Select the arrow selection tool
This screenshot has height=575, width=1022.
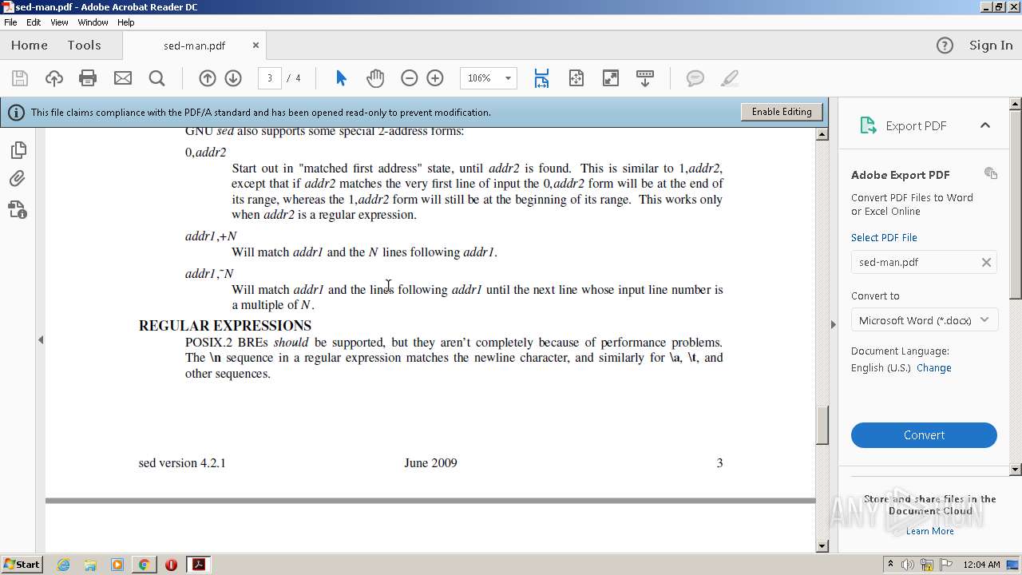[342, 78]
